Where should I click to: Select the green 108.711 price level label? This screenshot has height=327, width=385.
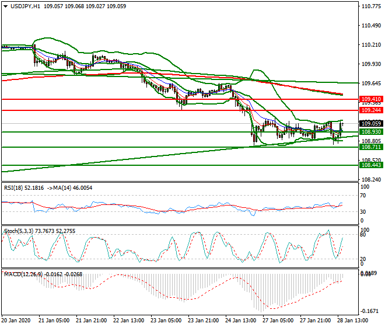[x=371, y=147]
